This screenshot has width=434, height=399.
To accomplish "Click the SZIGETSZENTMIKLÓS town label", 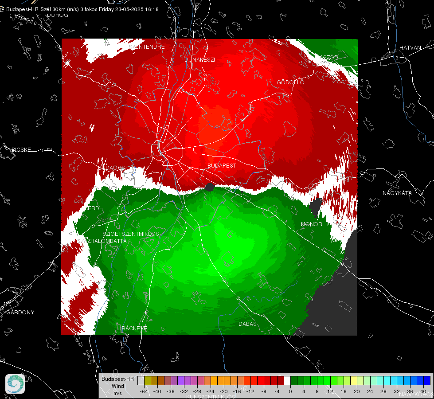I will click(x=131, y=234).
